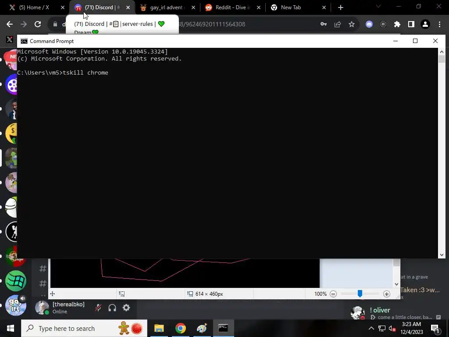449x337 pixels.
Task: Open Command Prompt taskbar button
Action: click(x=223, y=328)
